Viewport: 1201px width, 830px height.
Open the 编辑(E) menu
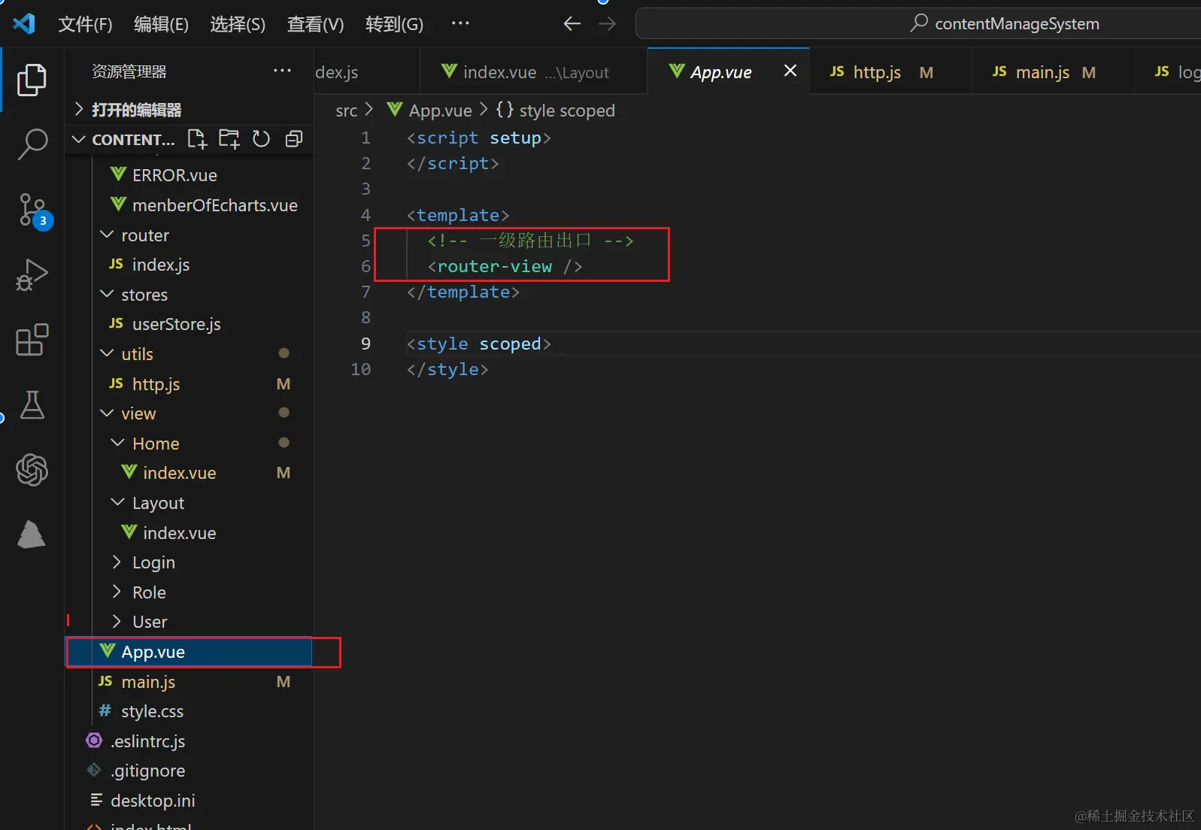tap(161, 24)
